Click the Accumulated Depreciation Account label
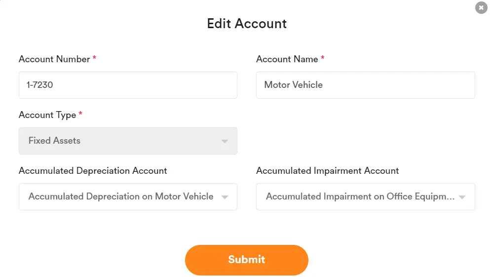The width and height of the screenshot is (493, 277). coord(93,171)
